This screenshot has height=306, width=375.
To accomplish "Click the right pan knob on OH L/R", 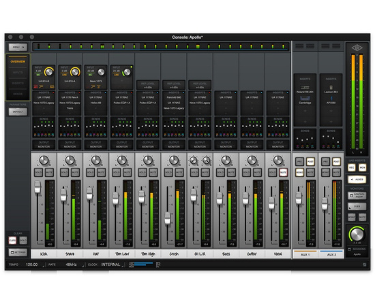I will pyautogui.click(x=206, y=160).
